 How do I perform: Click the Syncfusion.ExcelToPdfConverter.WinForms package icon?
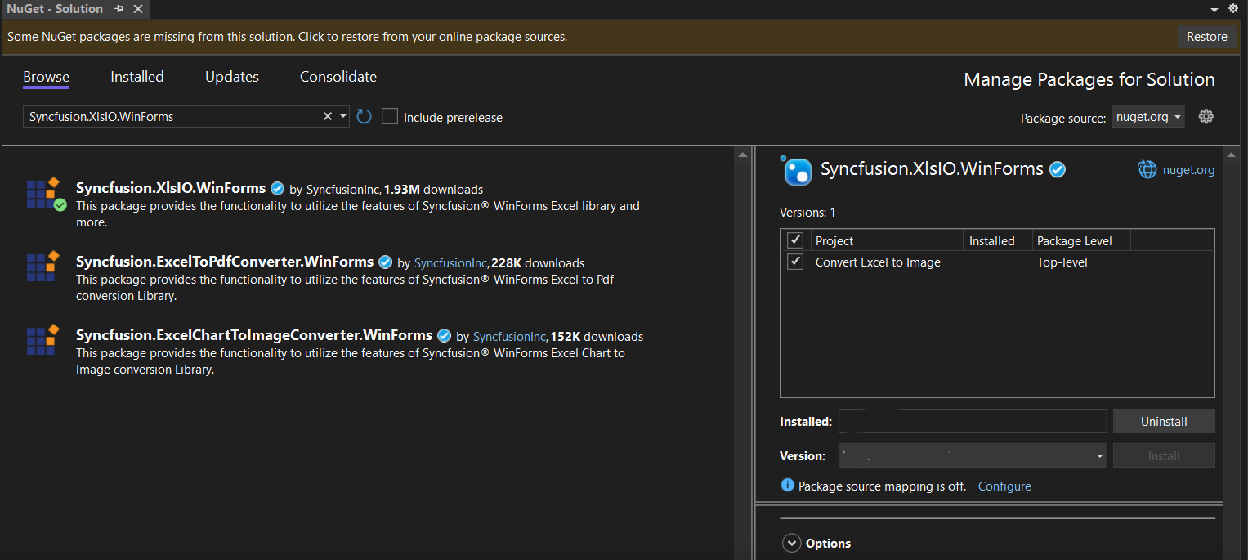click(42, 267)
